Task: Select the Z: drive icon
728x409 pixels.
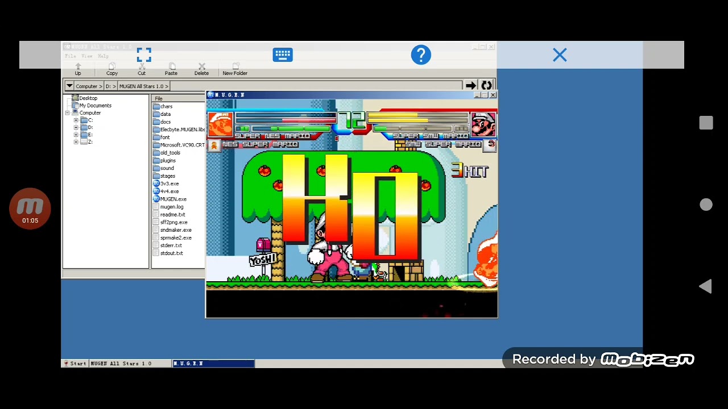Action: (84, 142)
